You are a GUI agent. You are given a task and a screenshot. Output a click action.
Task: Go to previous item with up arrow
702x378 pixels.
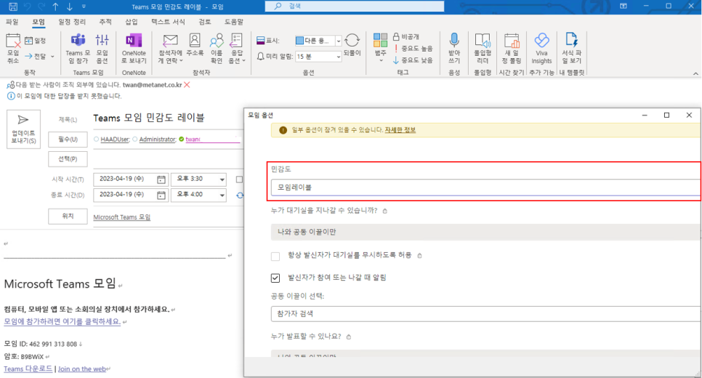tap(55, 7)
